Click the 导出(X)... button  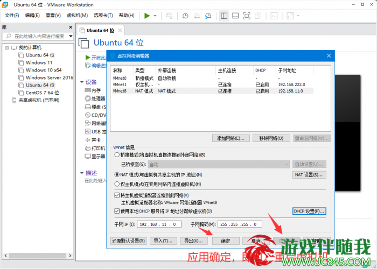[194, 241]
